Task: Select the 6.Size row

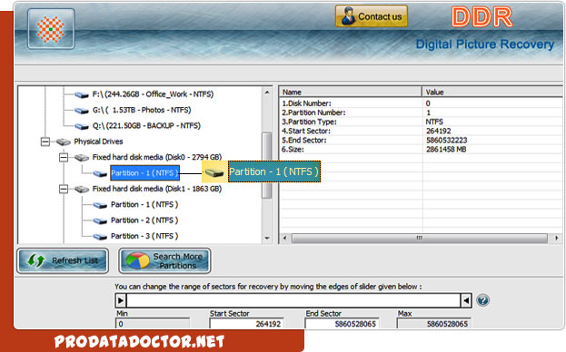Action: click(x=421, y=150)
